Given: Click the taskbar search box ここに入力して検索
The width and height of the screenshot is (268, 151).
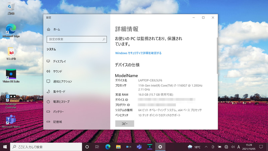Looking at the screenshot, I should (x=46, y=147).
